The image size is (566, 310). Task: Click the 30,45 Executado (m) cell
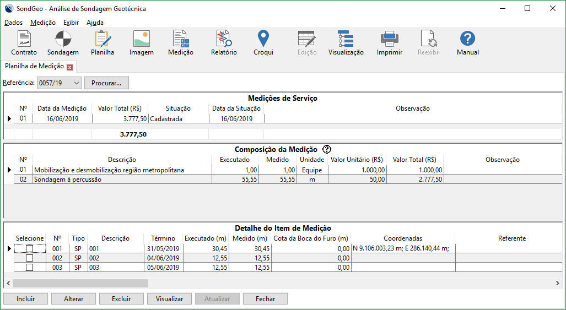click(206, 249)
